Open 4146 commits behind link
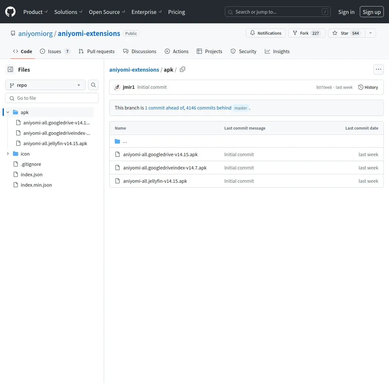389x383 pixels. (x=208, y=108)
